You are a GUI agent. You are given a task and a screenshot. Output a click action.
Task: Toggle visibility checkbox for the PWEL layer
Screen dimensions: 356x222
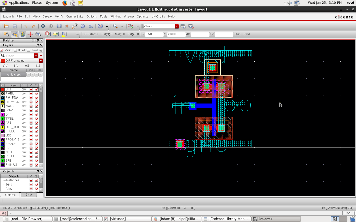[x=31, y=93]
